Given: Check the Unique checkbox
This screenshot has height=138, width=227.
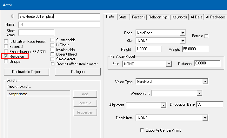Looking at the screenshot, I should tap(6, 61).
